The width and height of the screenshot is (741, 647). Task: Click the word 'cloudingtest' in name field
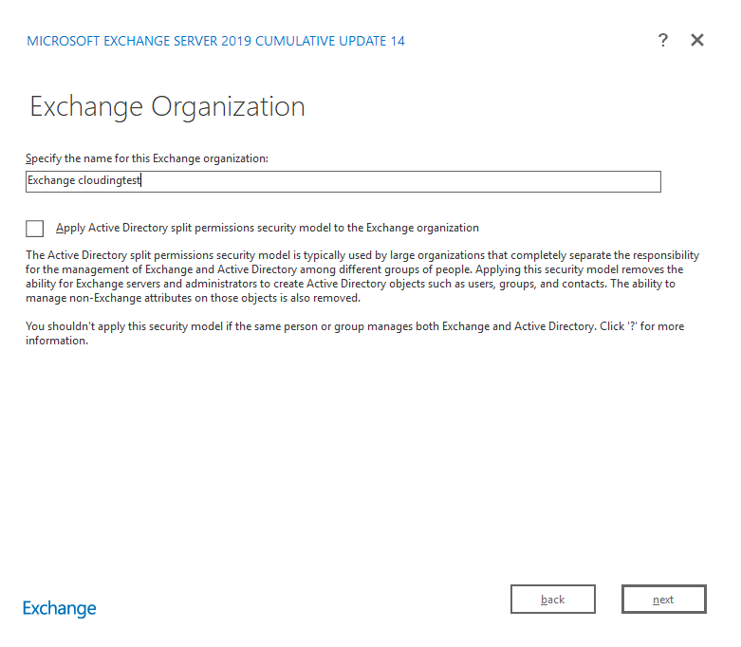click(x=110, y=181)
